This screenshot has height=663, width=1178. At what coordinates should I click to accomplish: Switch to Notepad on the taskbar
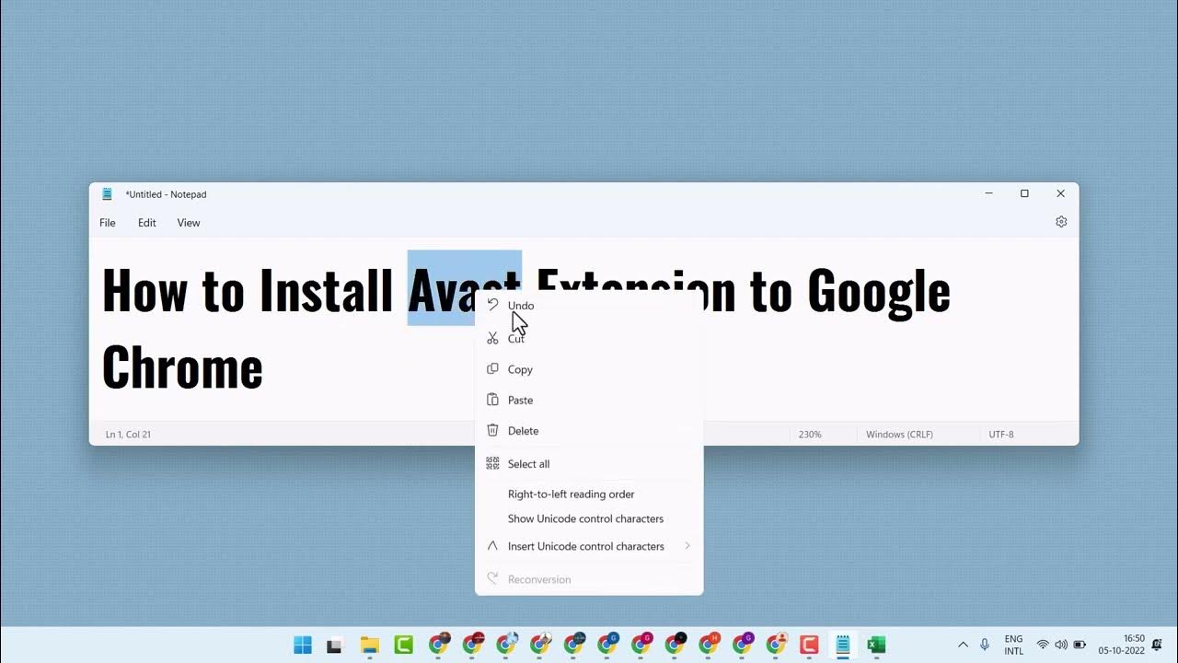(x=842, y=646)
